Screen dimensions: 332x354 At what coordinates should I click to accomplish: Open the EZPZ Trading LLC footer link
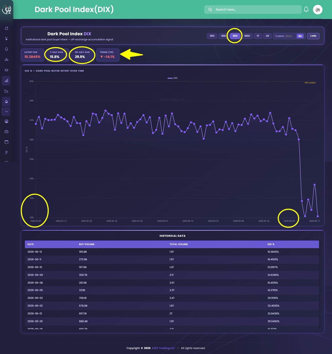click(163, 348)
